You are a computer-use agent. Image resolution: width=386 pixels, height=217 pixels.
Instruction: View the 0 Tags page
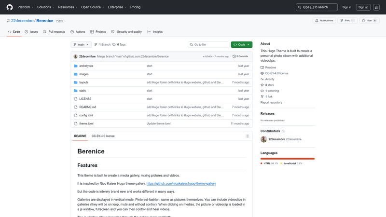pyautogui.click(x=119, y=44)
